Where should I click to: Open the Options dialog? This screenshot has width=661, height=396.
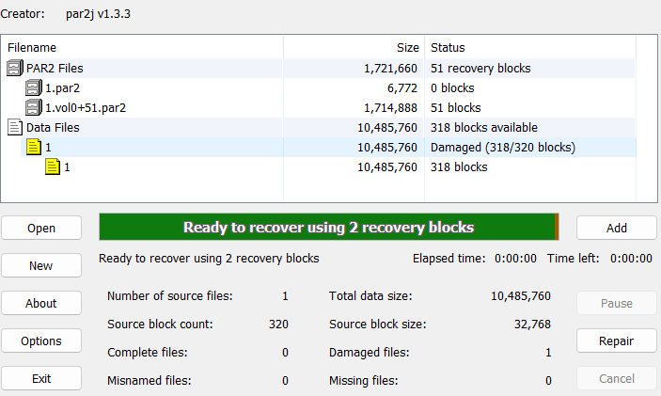pos(40,341)
